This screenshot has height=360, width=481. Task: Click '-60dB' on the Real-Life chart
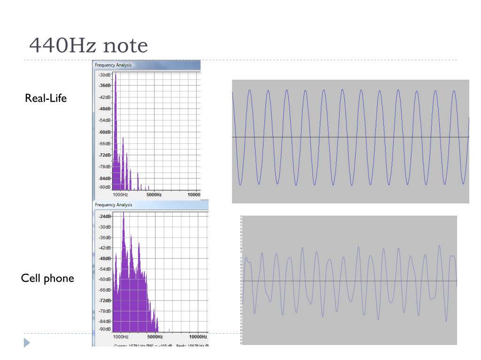click(105, 132)
